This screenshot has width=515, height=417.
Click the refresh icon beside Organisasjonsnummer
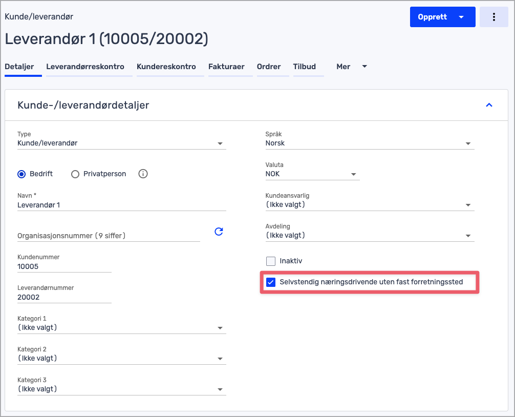point(219,232)
